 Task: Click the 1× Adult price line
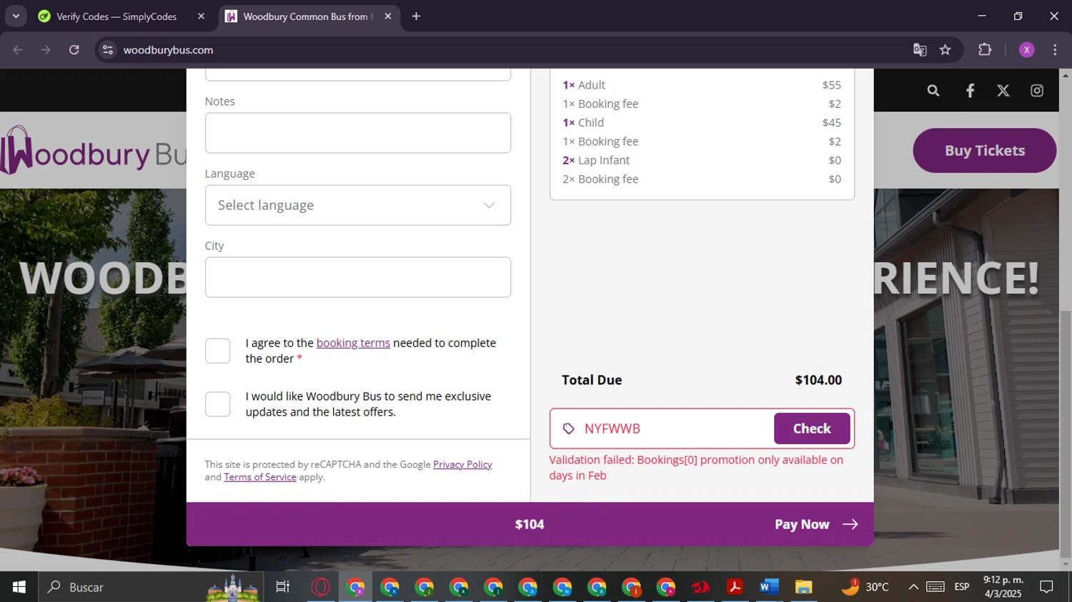(702, 85)
